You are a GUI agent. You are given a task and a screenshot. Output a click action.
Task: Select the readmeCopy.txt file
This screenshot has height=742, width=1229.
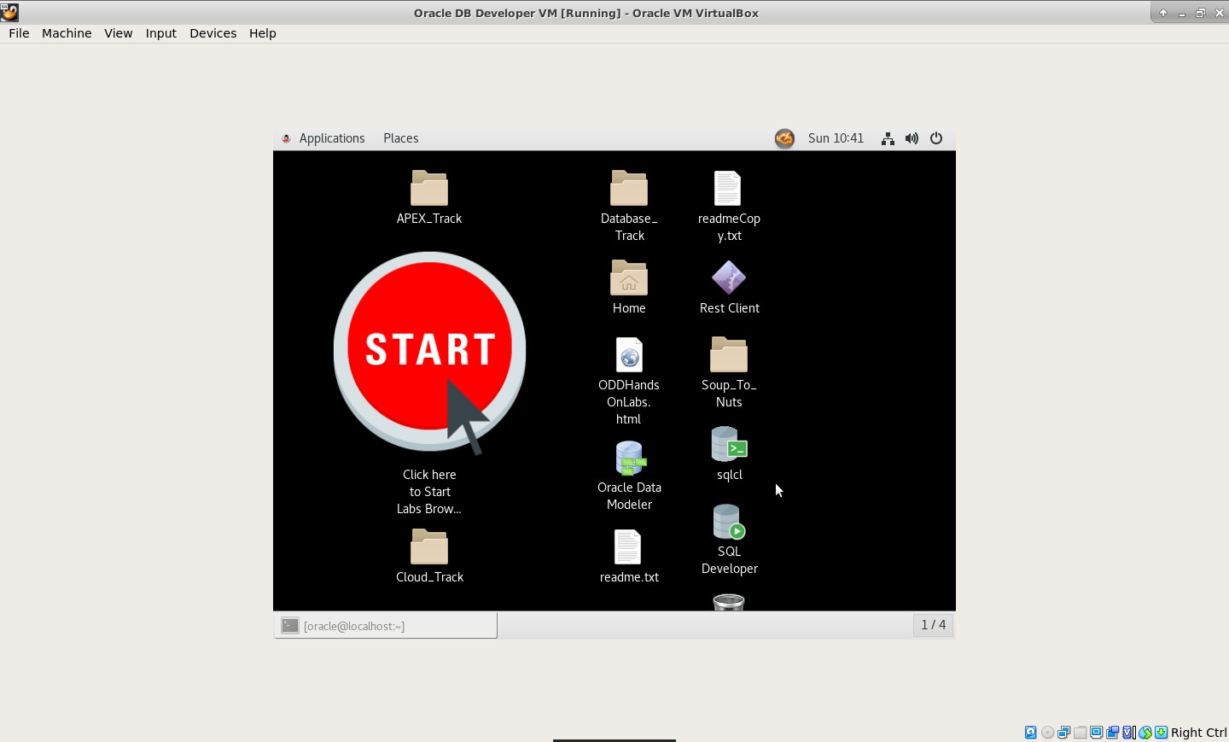coord(728,189)
